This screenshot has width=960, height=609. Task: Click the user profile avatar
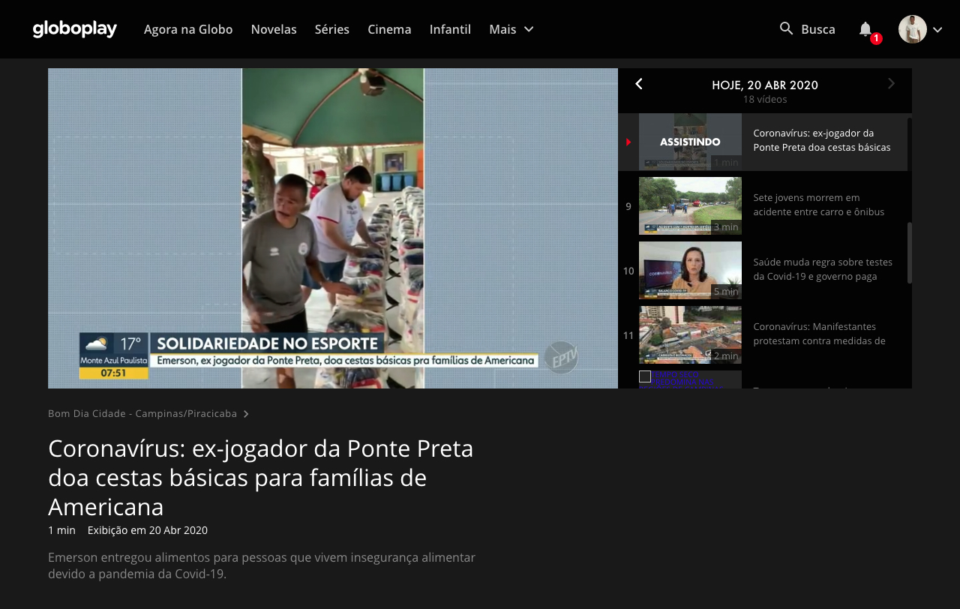(912, 29)
